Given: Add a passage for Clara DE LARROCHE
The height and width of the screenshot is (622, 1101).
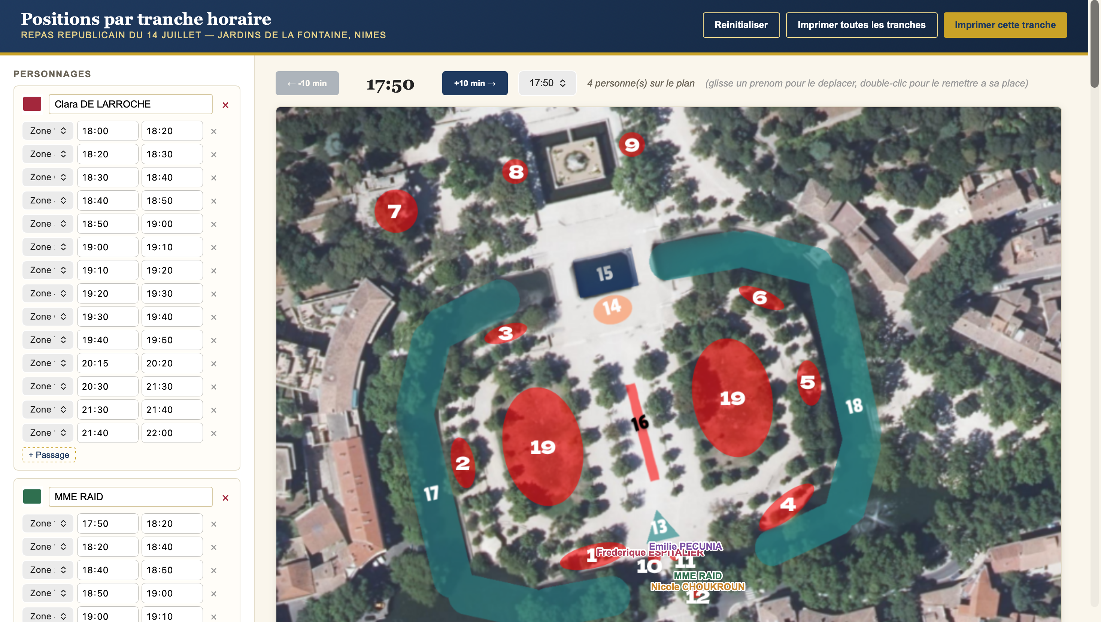Looking at the screenshot, I should [49, 455].
